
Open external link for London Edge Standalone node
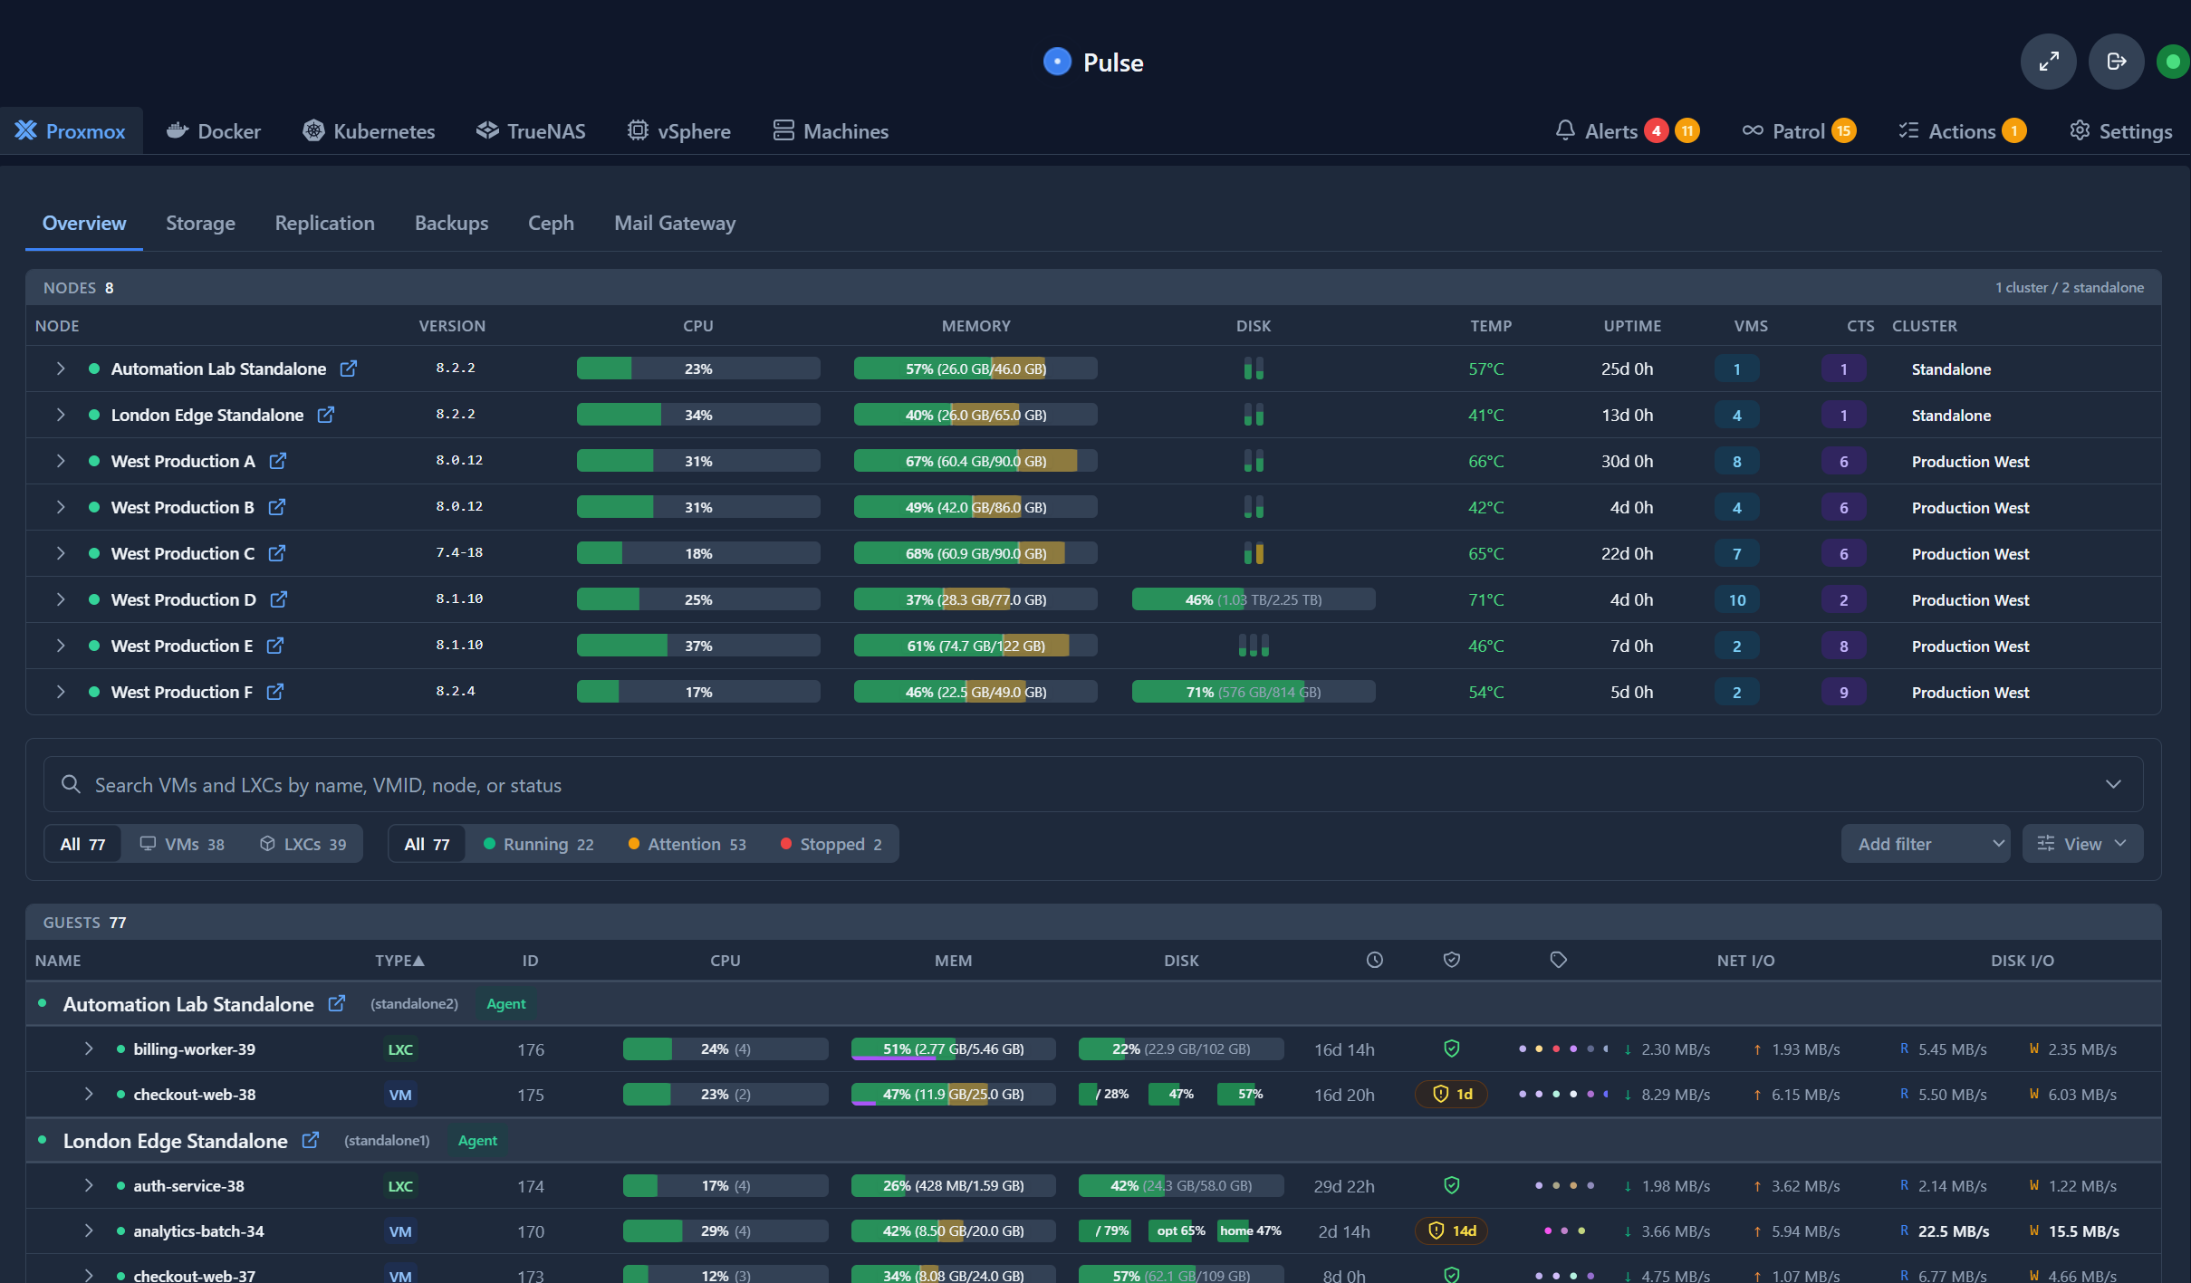point(326,415)
